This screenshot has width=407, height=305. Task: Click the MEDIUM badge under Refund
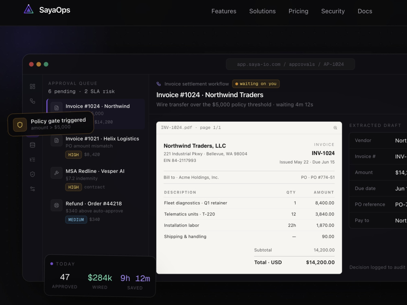coord(76,220)
